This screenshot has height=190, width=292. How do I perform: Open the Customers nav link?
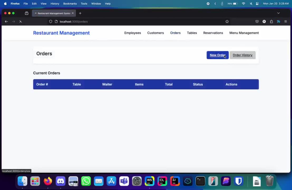[x=156, y=33]
